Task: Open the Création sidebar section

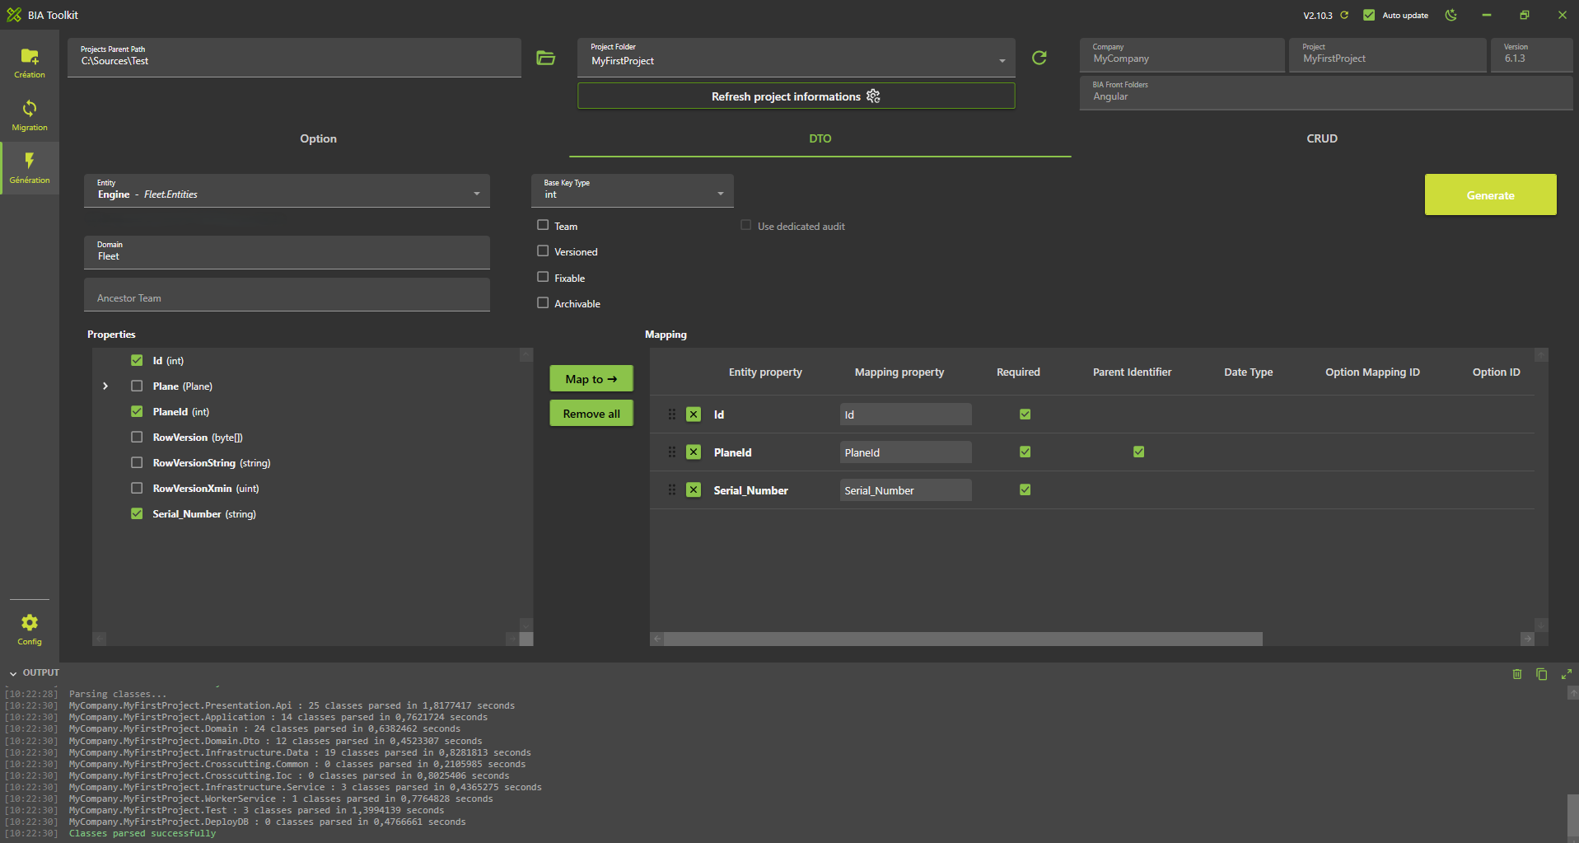Action: click(30, 63)
